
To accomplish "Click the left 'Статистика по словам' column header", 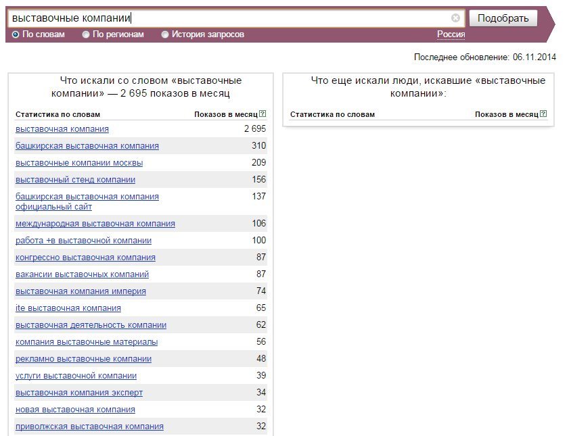I will (x=58, y=114).
